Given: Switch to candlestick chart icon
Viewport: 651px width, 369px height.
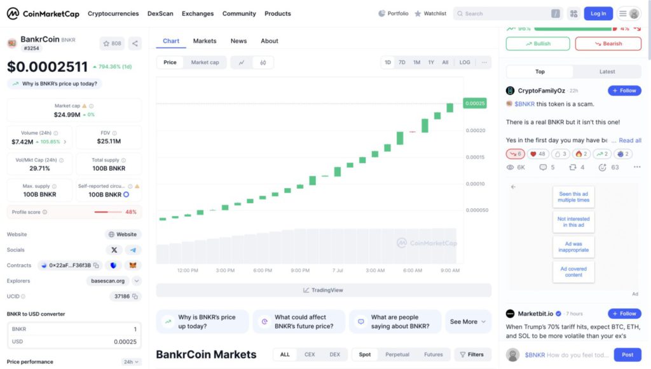Looking at the screenshot, I should tap(263, 63).
